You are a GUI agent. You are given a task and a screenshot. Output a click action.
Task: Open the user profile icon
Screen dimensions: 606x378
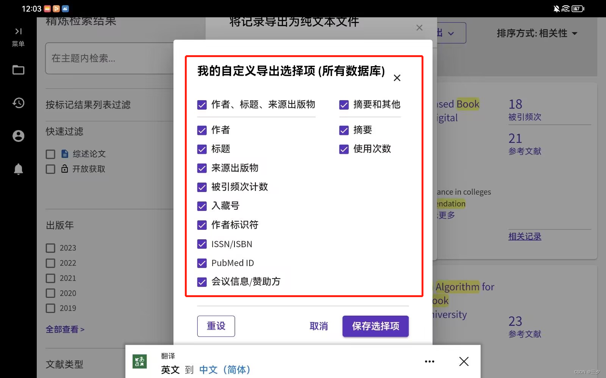(x=18, y=136)
